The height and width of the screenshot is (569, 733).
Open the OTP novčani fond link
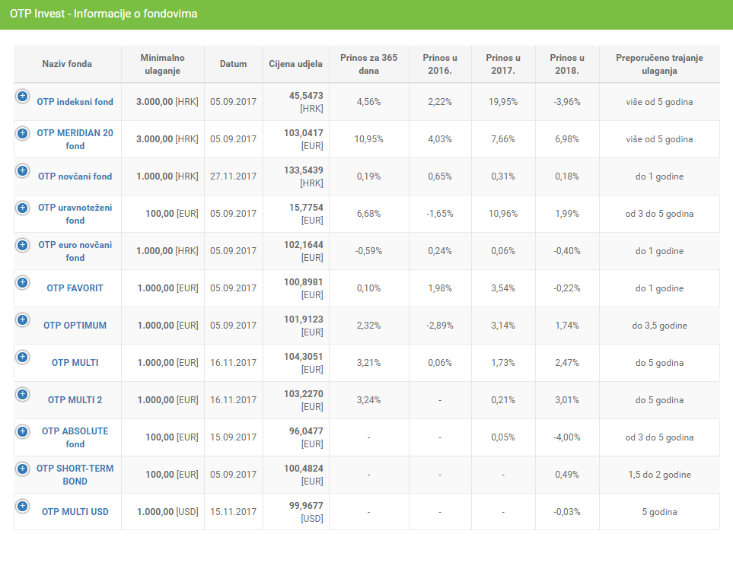pyautogui.click(x=75, y=176)
